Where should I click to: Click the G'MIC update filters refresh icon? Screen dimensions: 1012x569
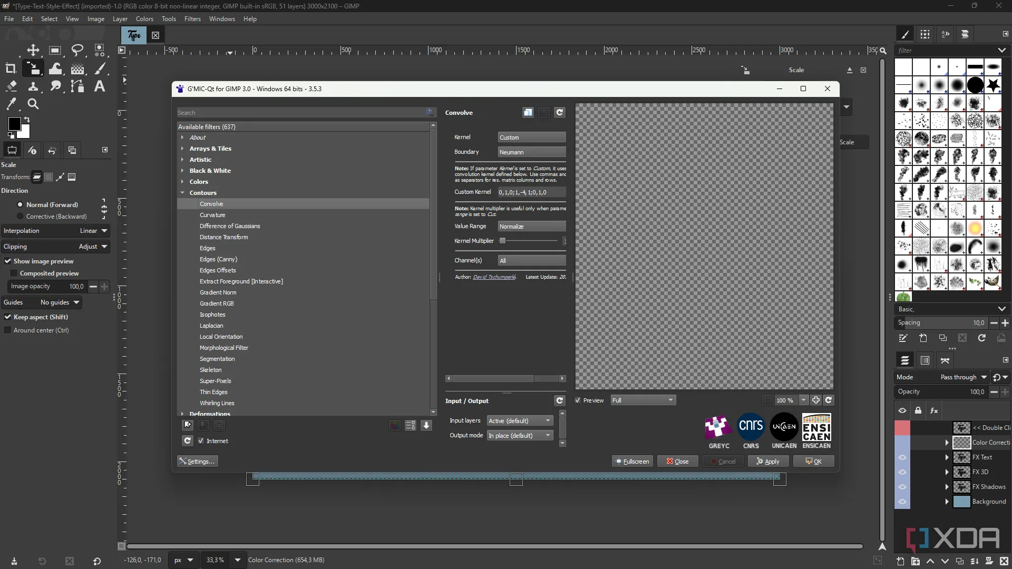click(x=187, y=440)
